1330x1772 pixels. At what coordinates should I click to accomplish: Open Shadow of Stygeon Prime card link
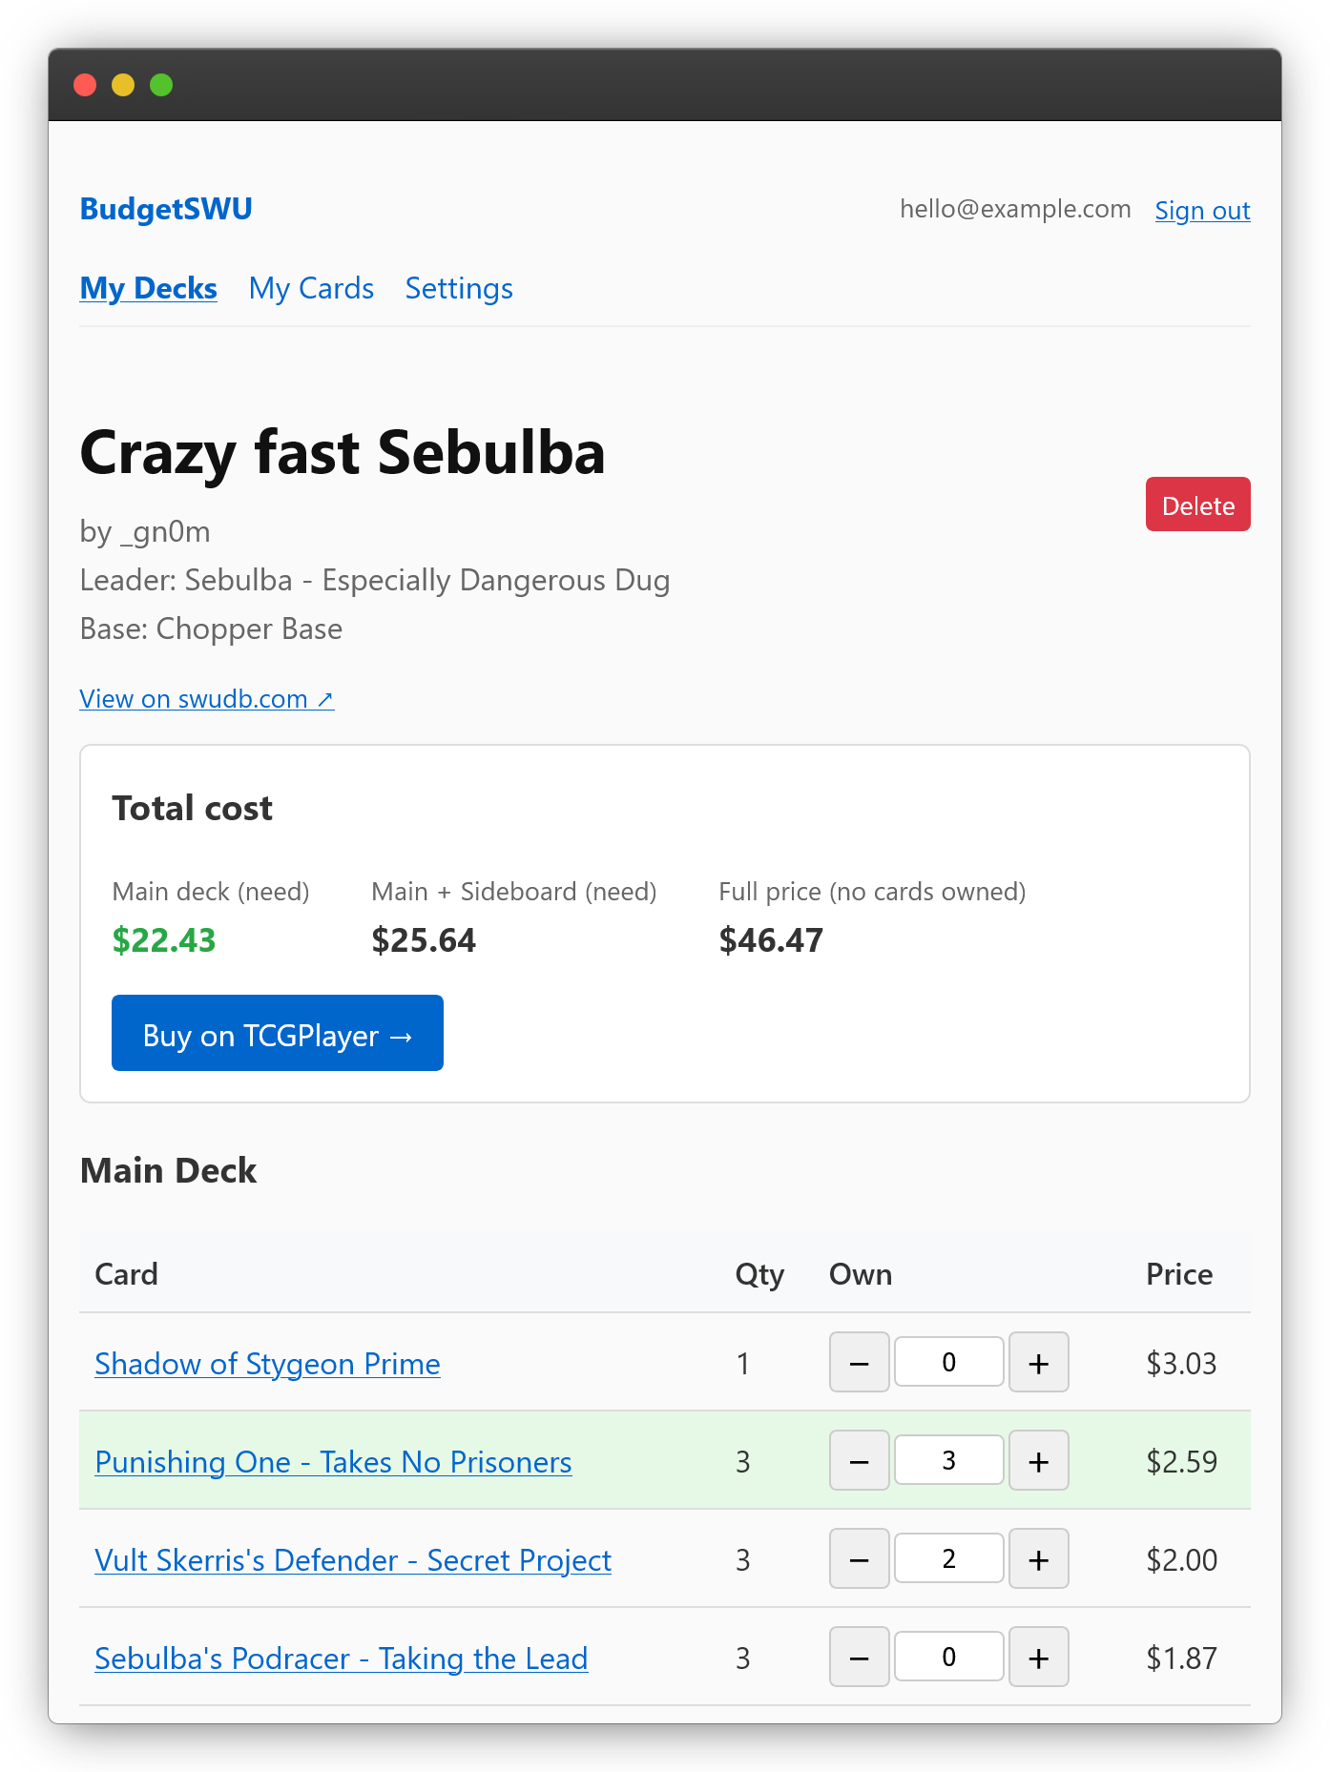coord(267,1364)
